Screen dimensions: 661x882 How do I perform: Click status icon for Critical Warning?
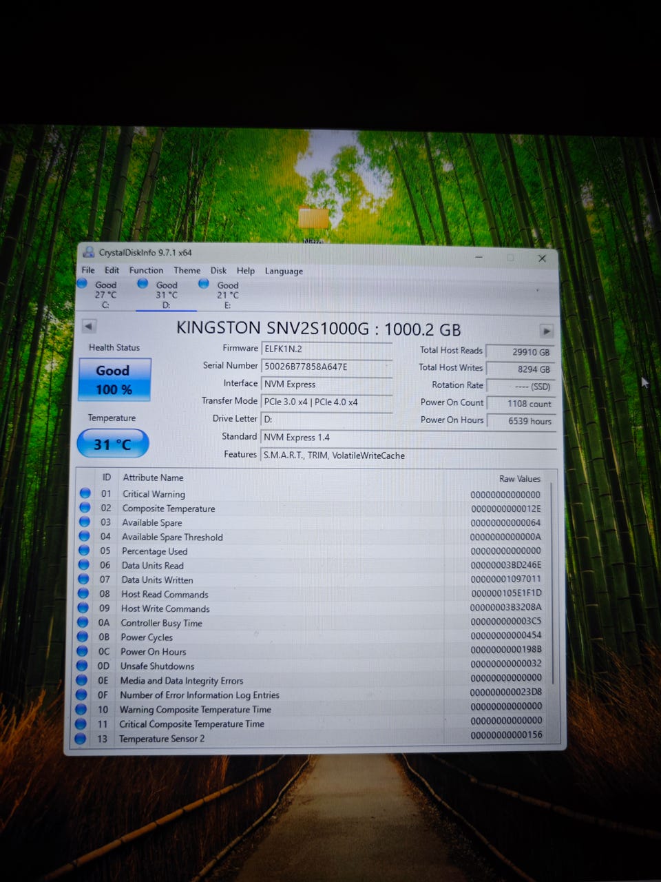[x=85, y=493]
